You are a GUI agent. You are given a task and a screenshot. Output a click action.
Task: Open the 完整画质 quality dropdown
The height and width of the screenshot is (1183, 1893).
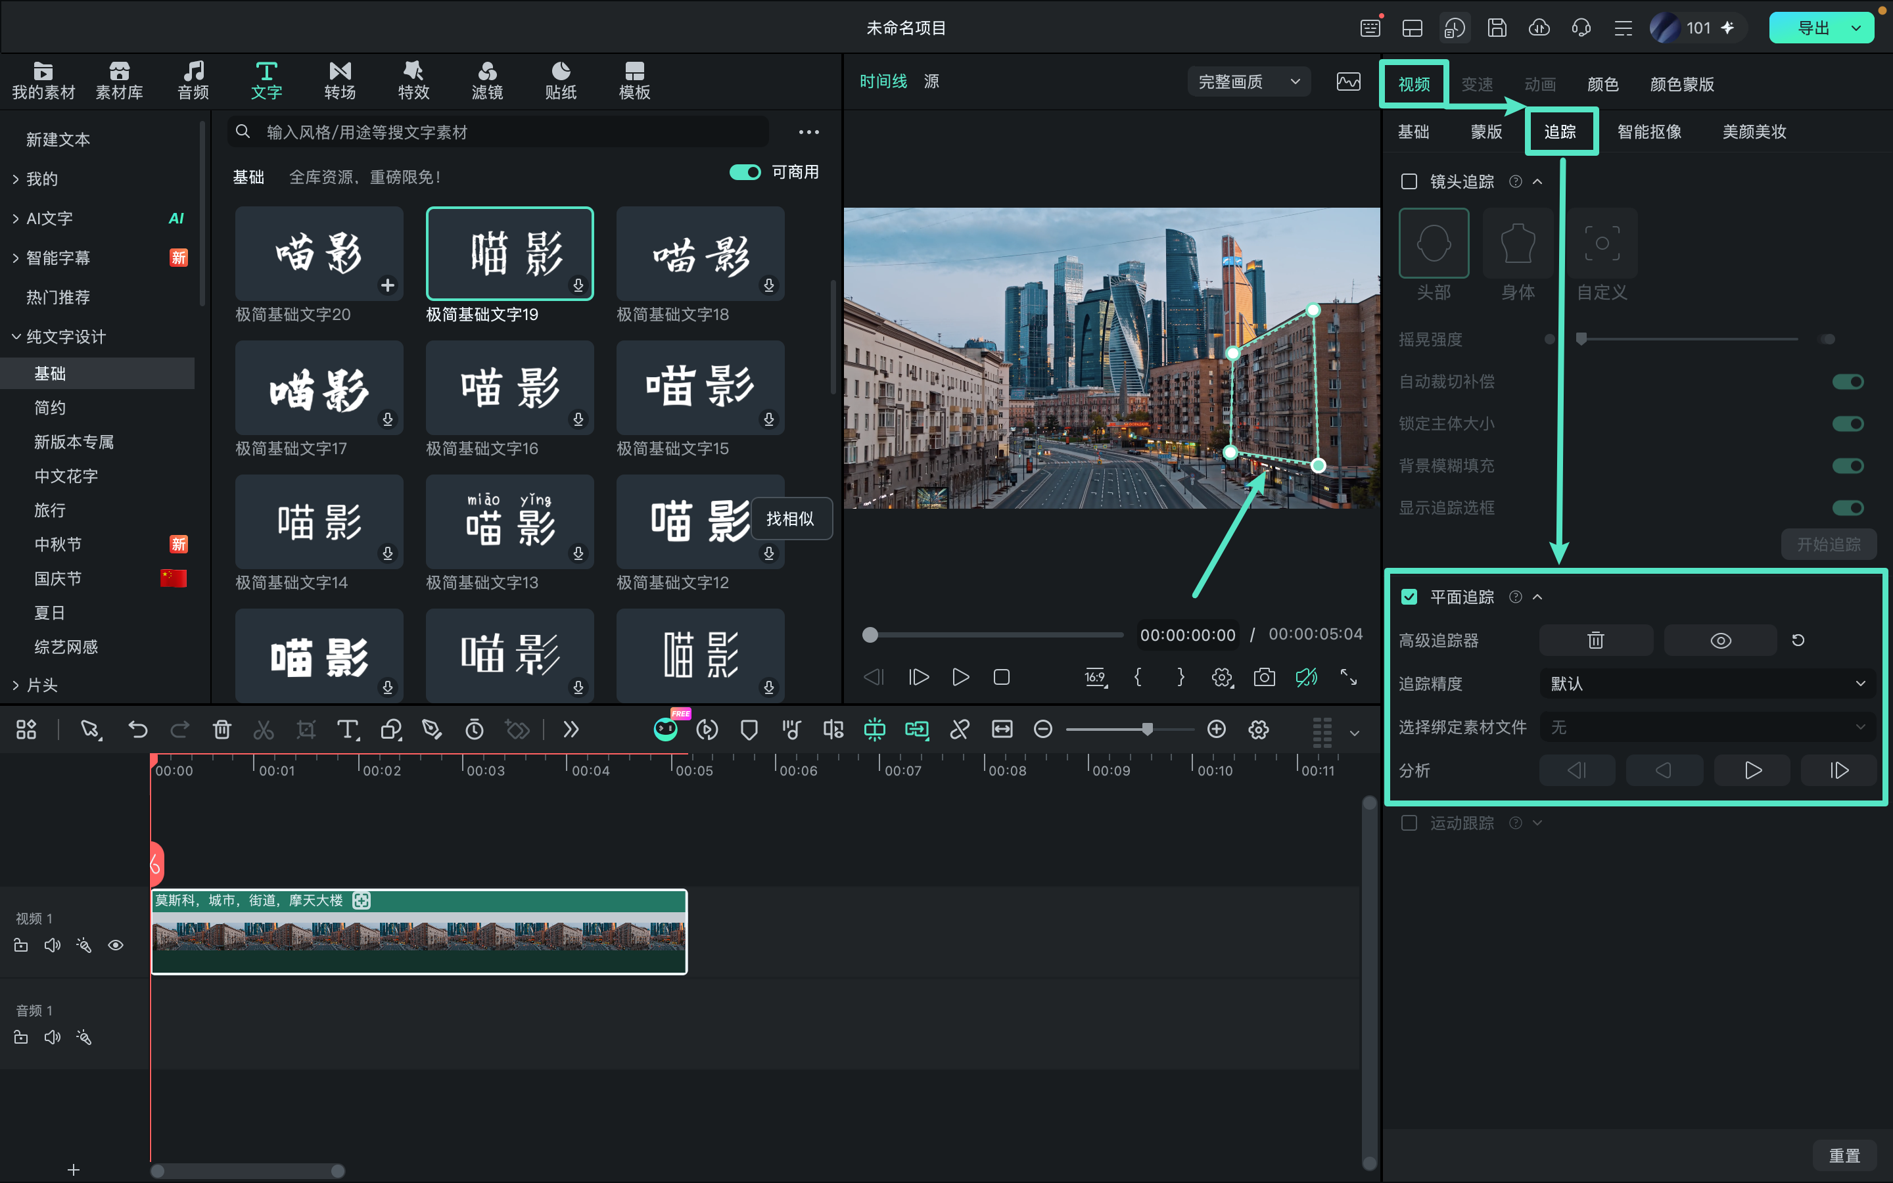point(1248,81)
